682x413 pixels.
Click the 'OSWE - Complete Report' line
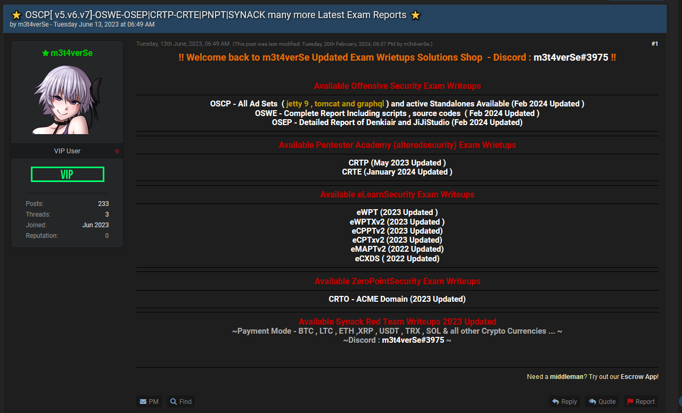(397, 113)
